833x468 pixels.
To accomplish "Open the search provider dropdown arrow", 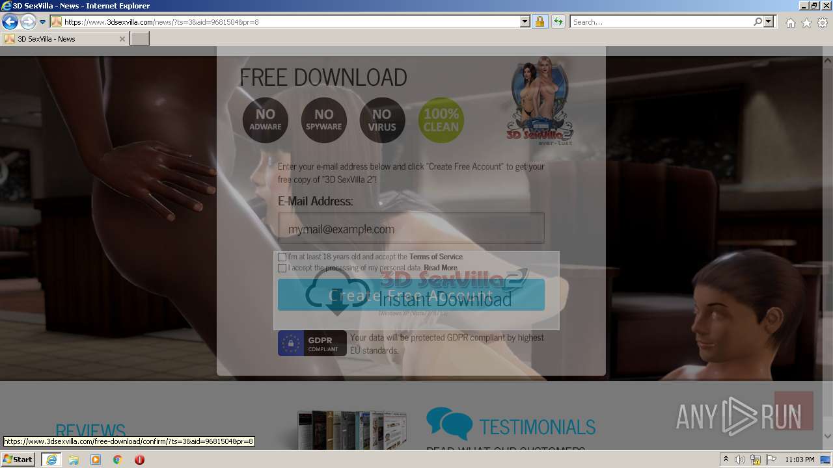I will pos(769,22).
